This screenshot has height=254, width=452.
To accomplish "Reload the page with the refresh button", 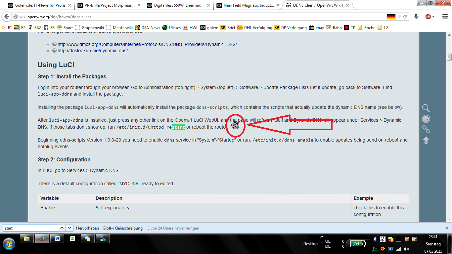I will [x=405, y=17].
